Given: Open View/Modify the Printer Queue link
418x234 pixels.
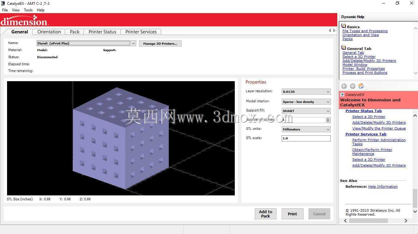Looking at the screenshot, I should (x=379, y=128).
